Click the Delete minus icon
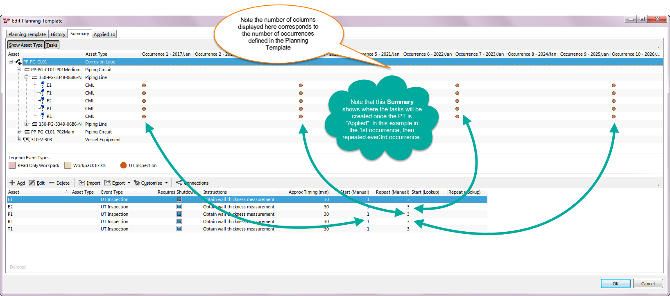The image size is (670, 296). click(52, 183)
